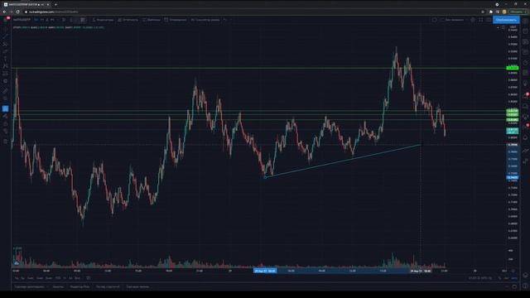Click the highlighted blue date label on time axis
Screen dimensions: 530x298
click(x=265, y=271)
